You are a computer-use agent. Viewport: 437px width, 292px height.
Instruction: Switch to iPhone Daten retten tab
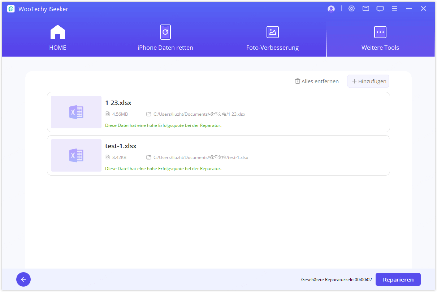tap(165, 38)
